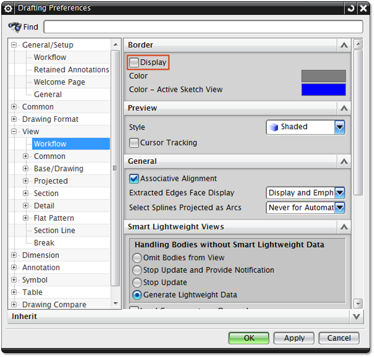Click the reset arrow icon in title bar
Screen dimensions: 374x357
[x=351, y=8]
